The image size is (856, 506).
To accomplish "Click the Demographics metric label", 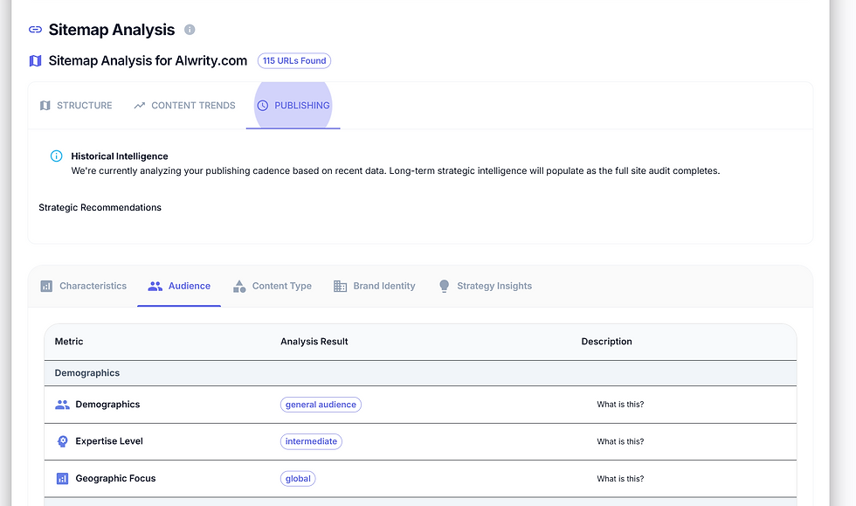I will [107, 405].
